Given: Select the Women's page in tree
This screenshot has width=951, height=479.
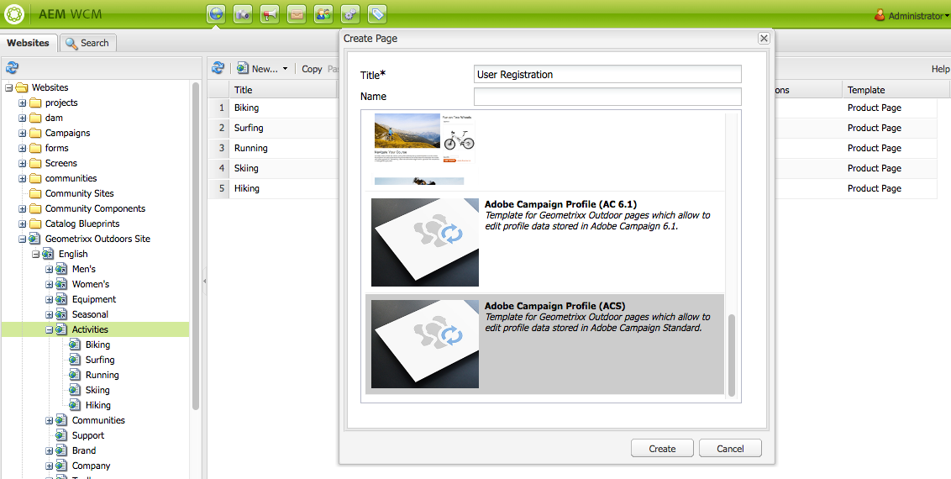Looking at the screenshot, I should pyautogui.click(x=91, y=284).
